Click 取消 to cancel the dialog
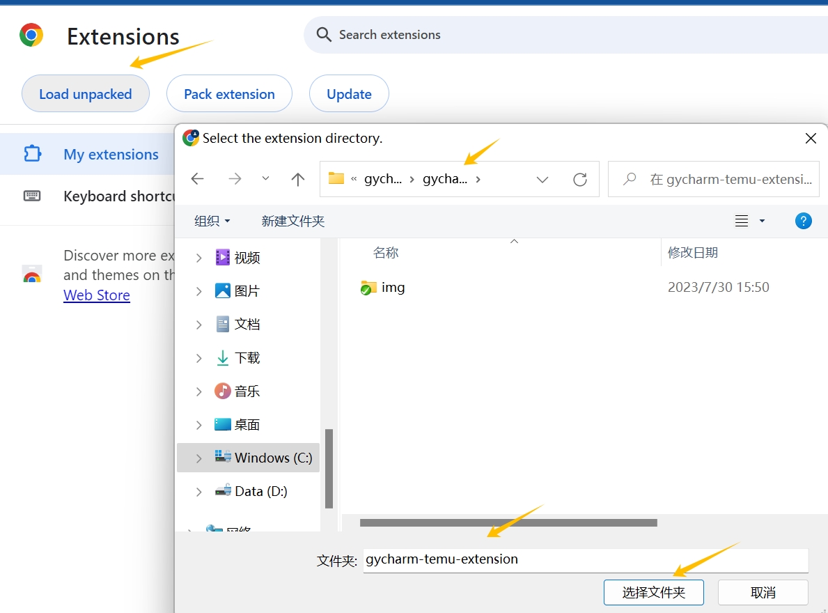 click(763, 592)
